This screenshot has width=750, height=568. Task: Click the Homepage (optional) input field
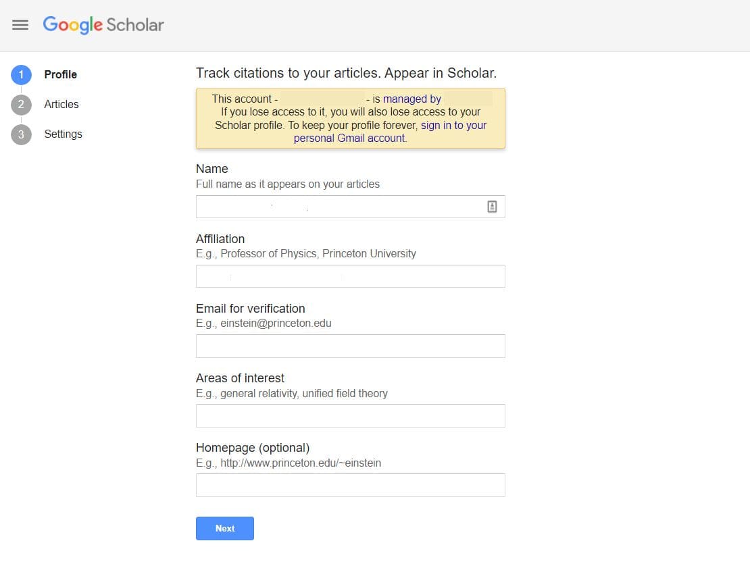tap(350, 485)
